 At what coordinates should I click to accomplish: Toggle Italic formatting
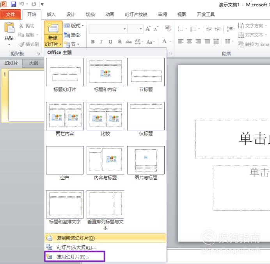tap(101, 42)
